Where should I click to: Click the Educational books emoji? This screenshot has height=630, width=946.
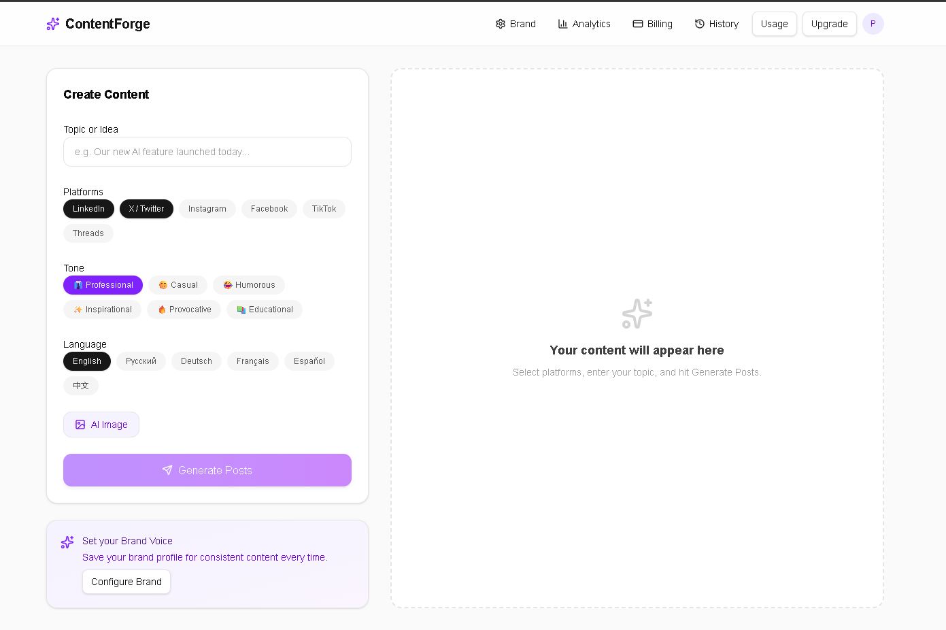click(x=241, y=310)
